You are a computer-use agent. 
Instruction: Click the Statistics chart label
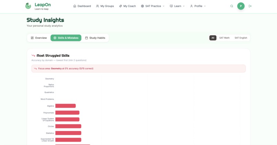coord(50,133)
